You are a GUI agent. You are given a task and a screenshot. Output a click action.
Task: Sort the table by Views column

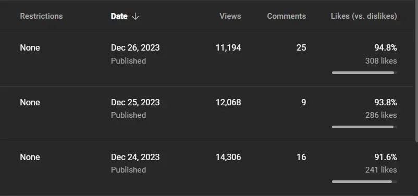coord(230,16)
